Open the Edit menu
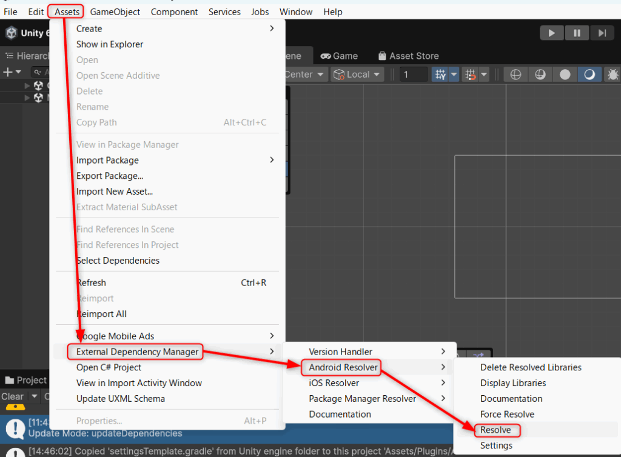621x457 pixels. 36,12
